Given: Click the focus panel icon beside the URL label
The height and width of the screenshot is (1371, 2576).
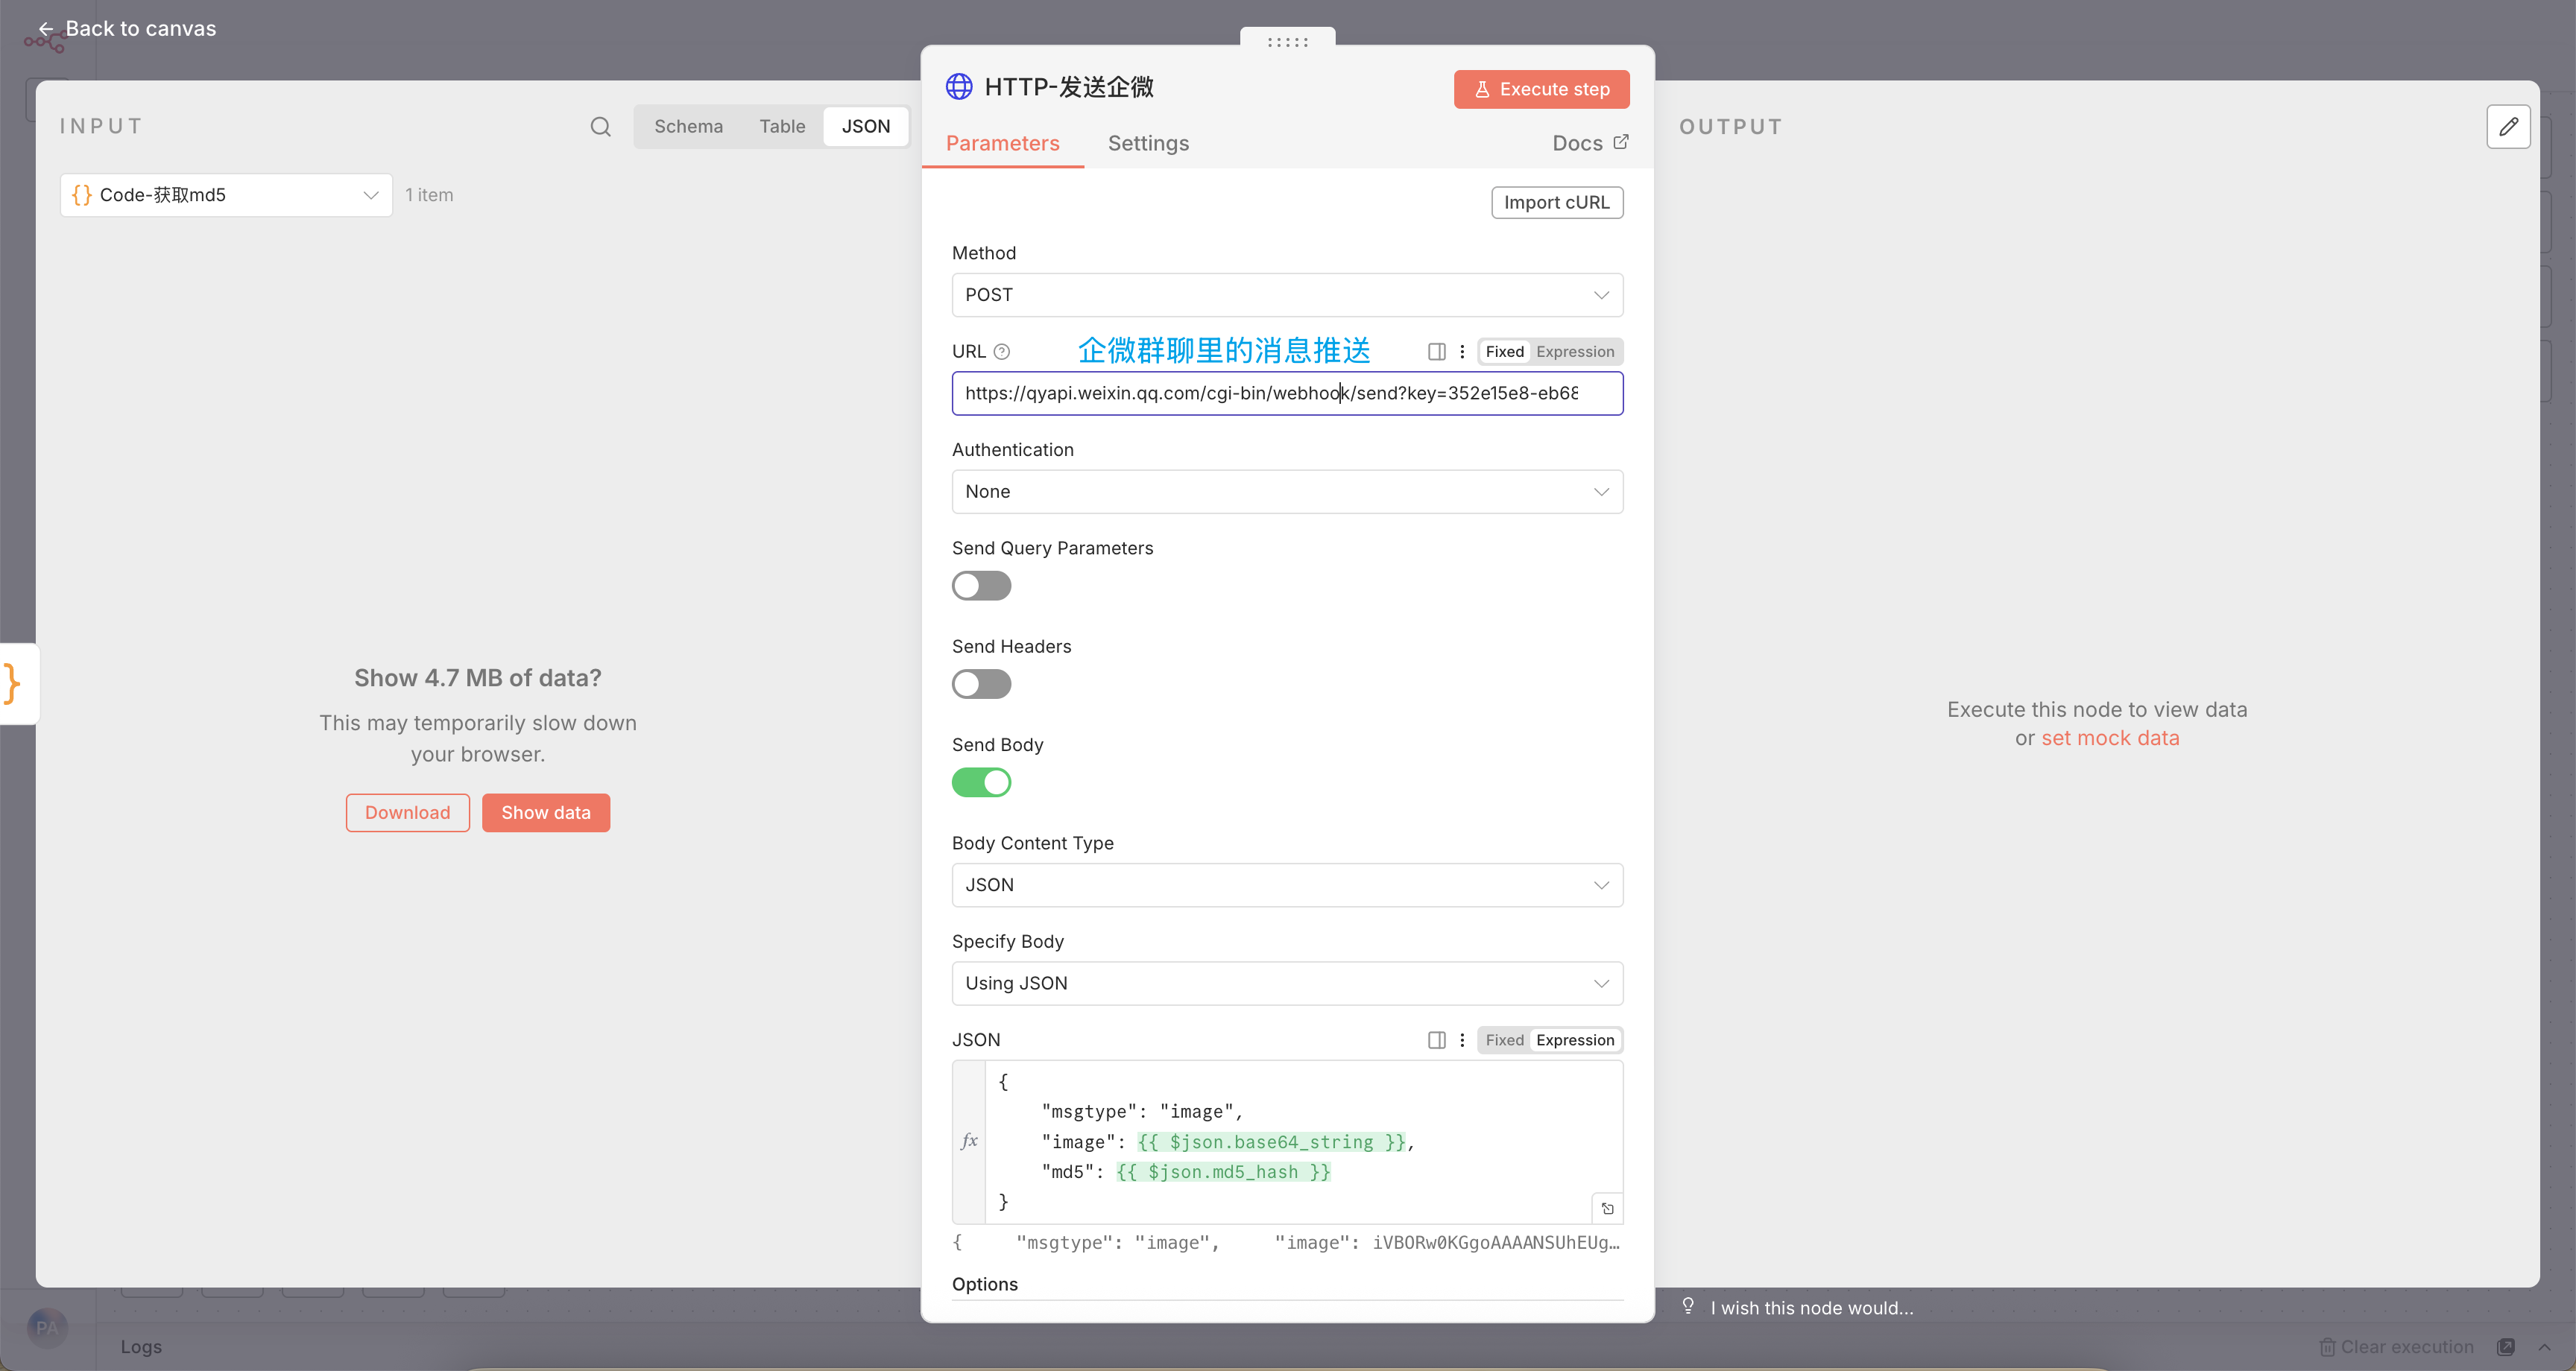Looking at the screenshot, I should pos(1436,352).
